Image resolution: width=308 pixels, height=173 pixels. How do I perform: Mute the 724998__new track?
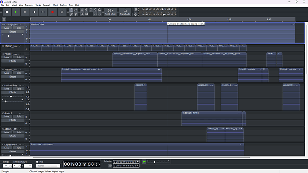coord(7,57)
